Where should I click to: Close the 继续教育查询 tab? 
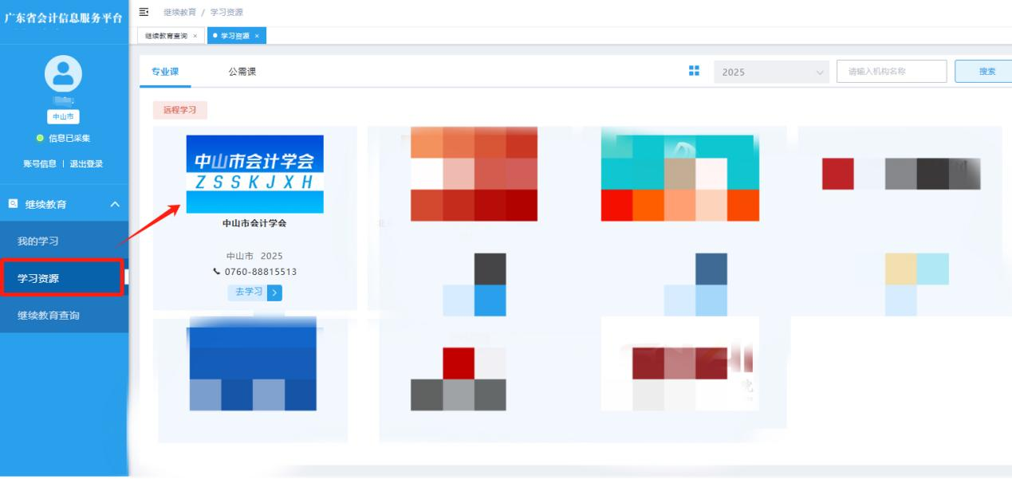(x=195, y=36)
